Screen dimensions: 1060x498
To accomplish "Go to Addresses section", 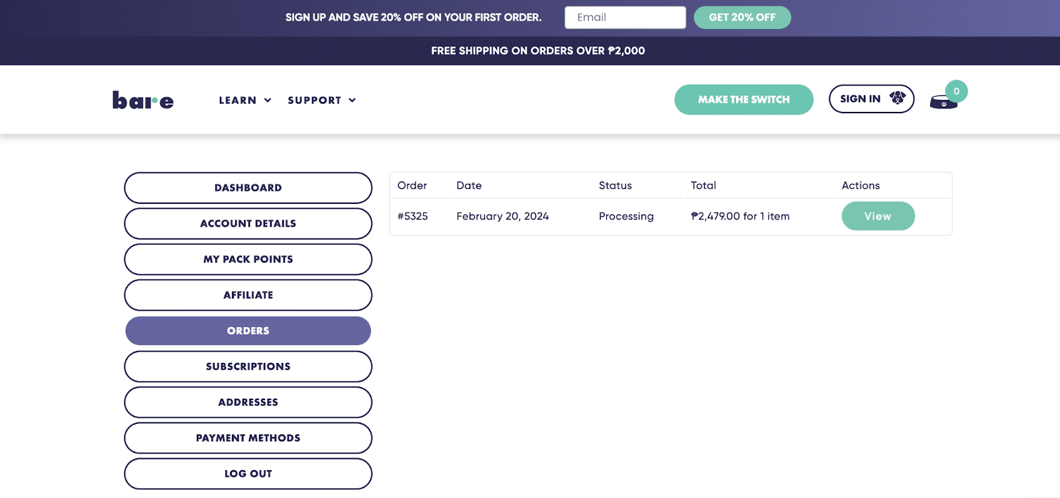I will pos(248,403).
